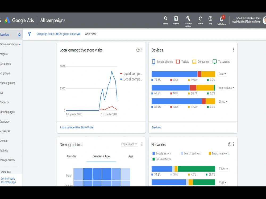266x199 pixels.
Task: Click the blue Local compe... legend entry
Action: [x=131, y=79]
